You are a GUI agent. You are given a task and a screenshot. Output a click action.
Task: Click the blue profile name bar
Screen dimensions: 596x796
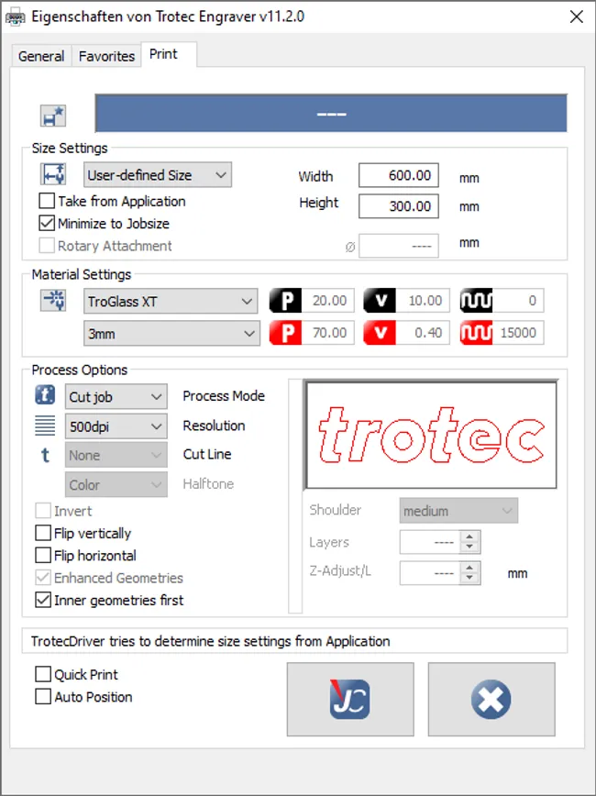coord(331,114)
